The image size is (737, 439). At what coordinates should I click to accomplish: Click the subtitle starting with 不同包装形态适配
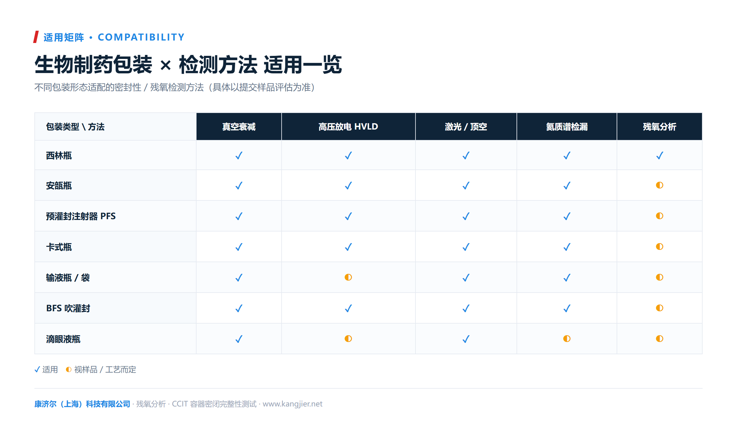point(175,87)
